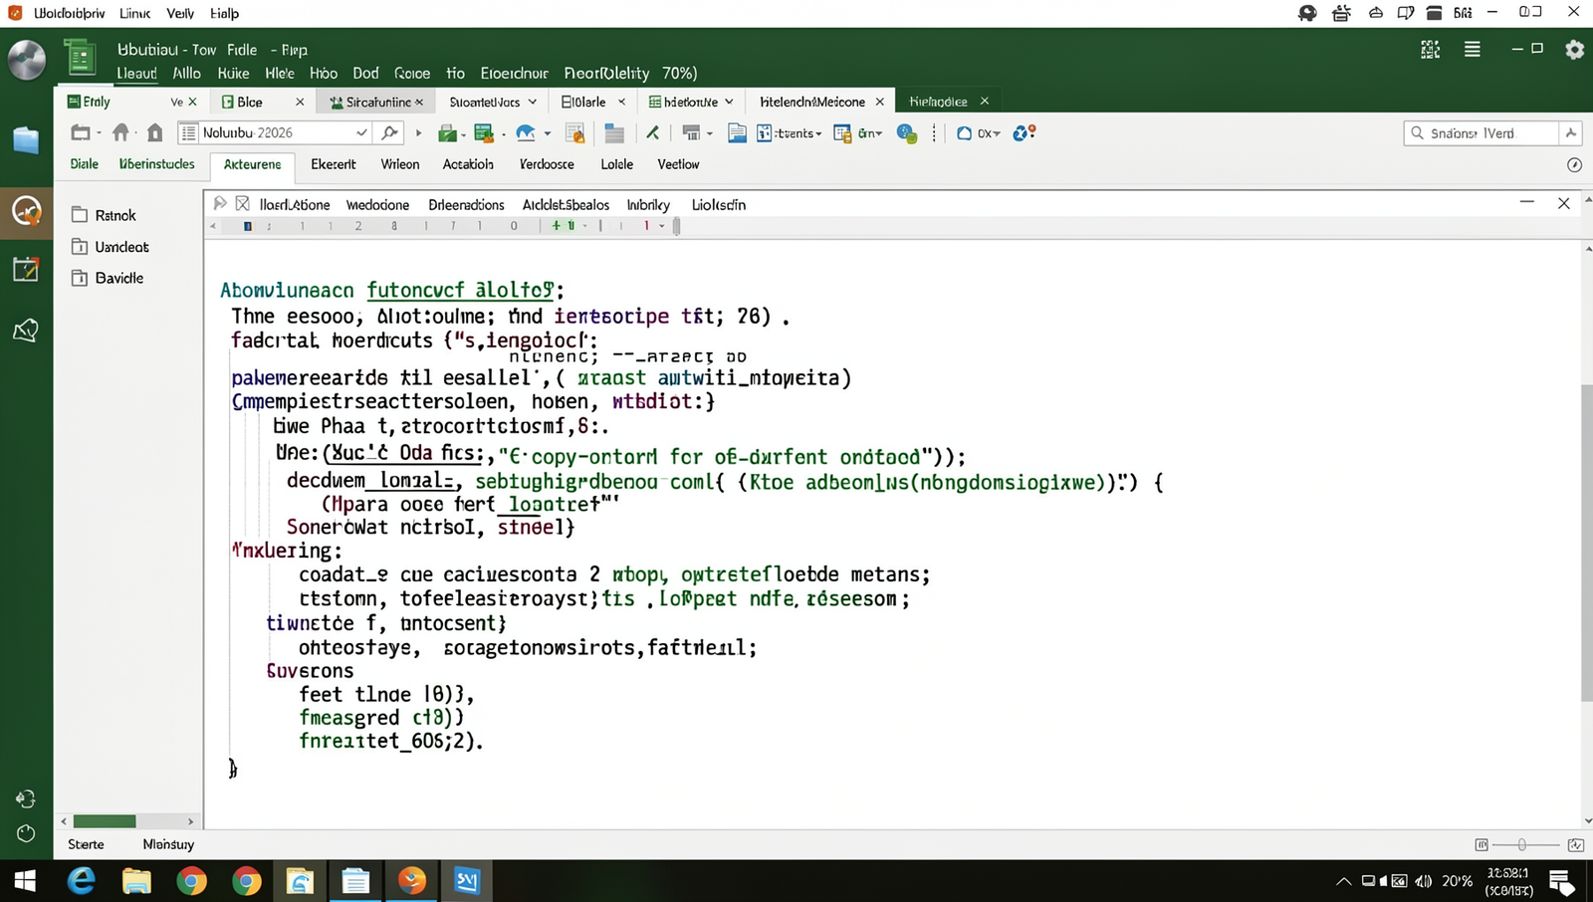Click the green pen icon in toolbar
1593x902 pixels.
pos(652,132)
